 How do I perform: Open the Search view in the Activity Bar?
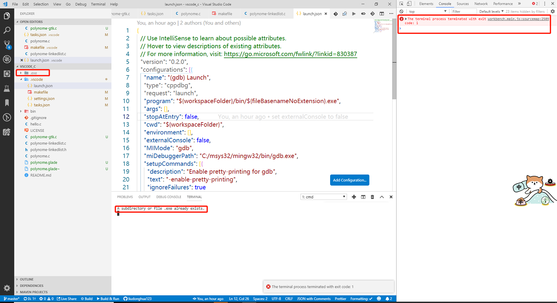tap(6, 30)
